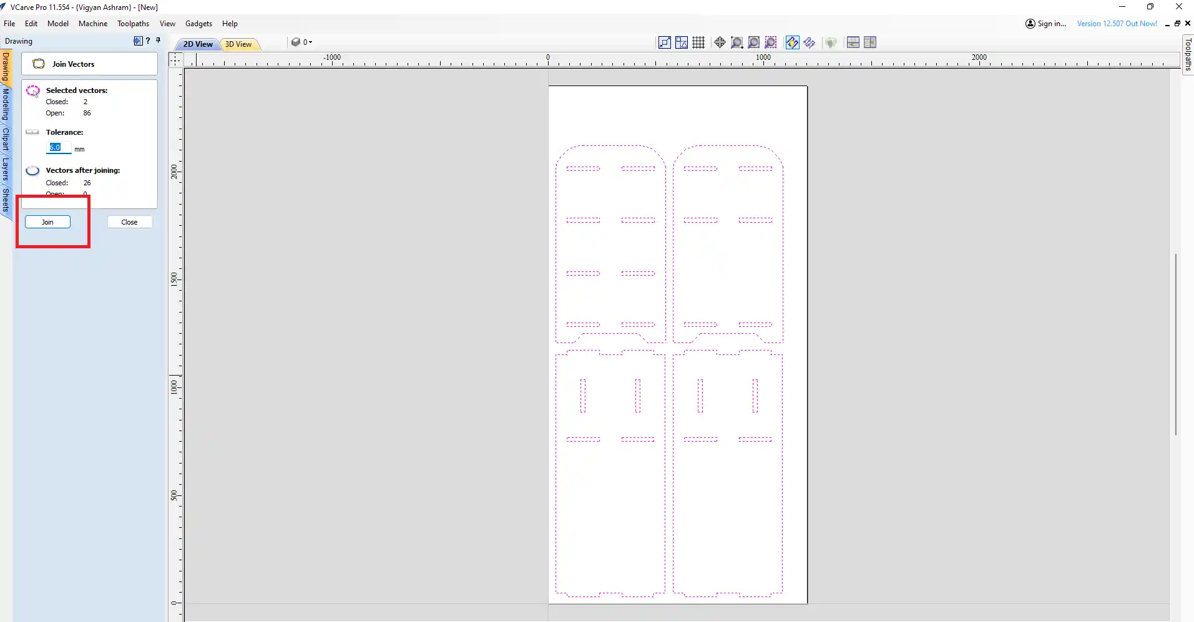
Task: Open help for the Drawing panel
Action: [x=148, y=41]
